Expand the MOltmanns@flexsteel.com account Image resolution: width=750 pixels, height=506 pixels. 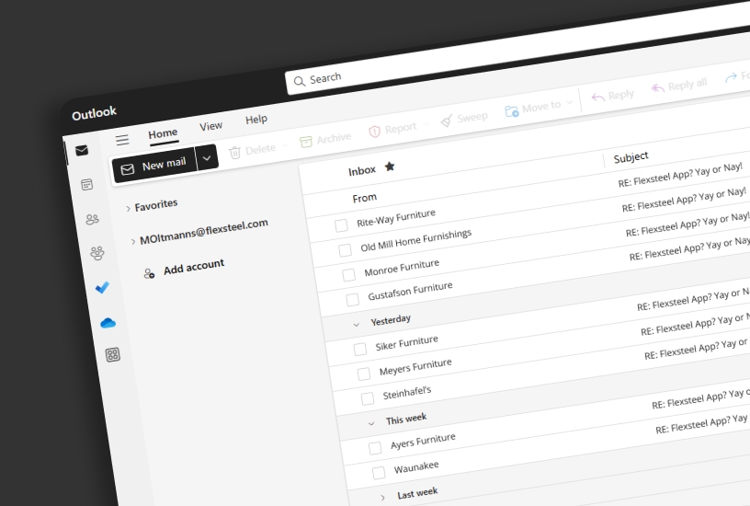coord(133,242)
